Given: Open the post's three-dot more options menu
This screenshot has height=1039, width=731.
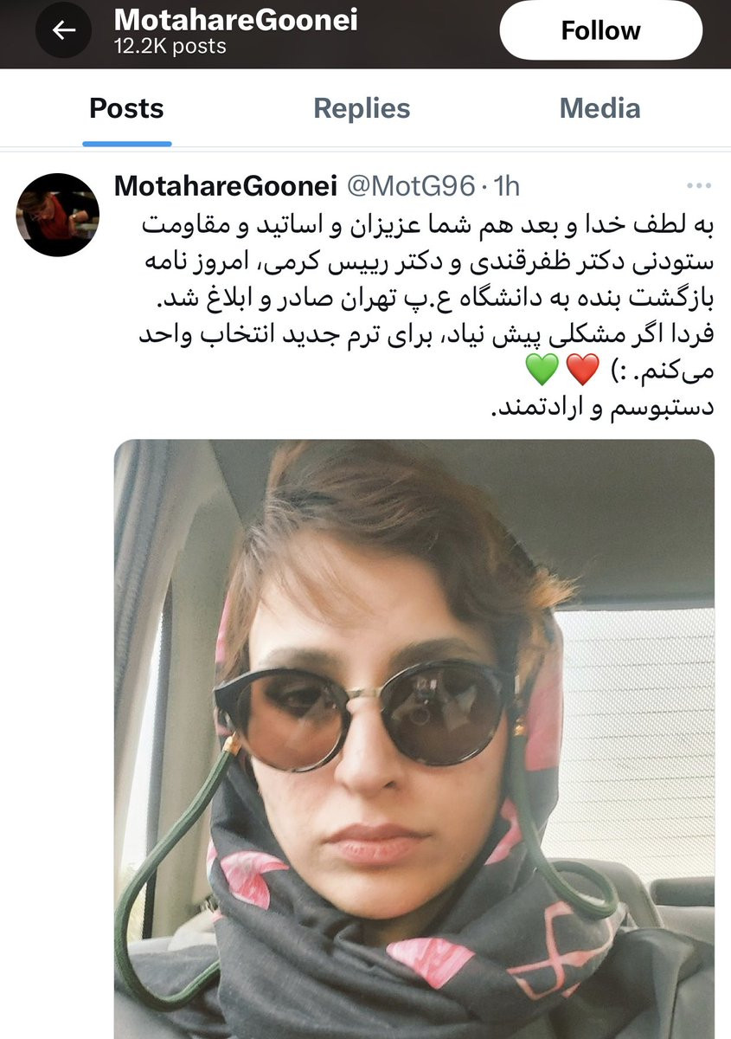Looking at the screenshot, I should [699, 186].
